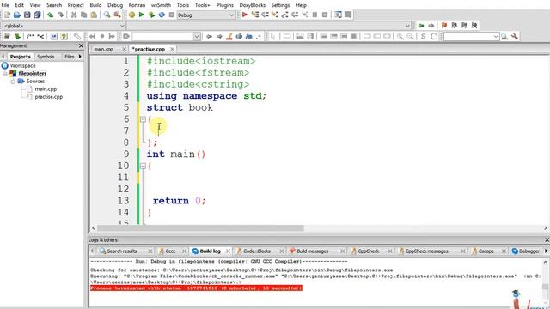550x309 pixels.
Task: Open the Debug menu
Action: pos(115,5)
